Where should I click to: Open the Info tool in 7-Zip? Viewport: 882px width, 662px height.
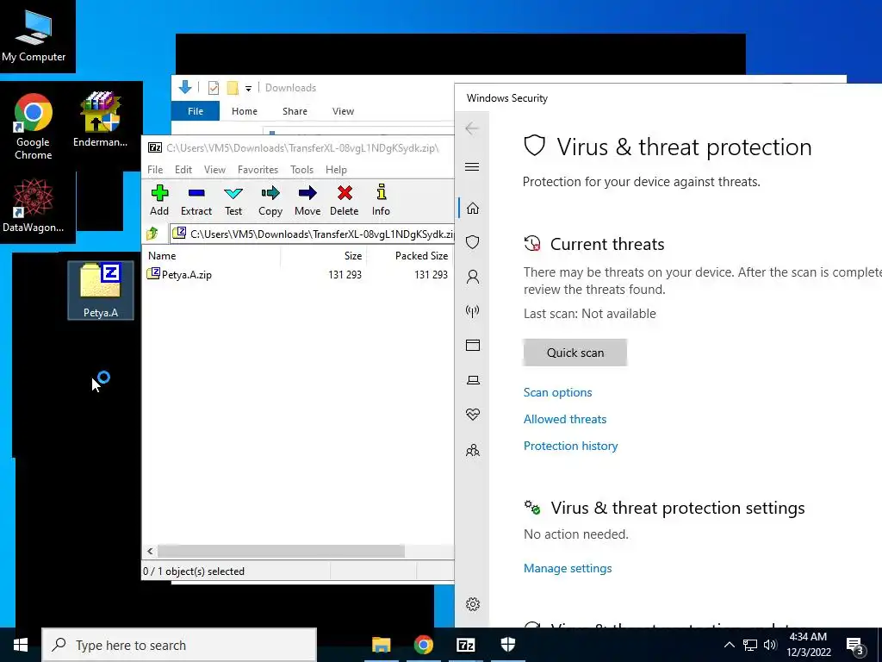coord(381,200)
